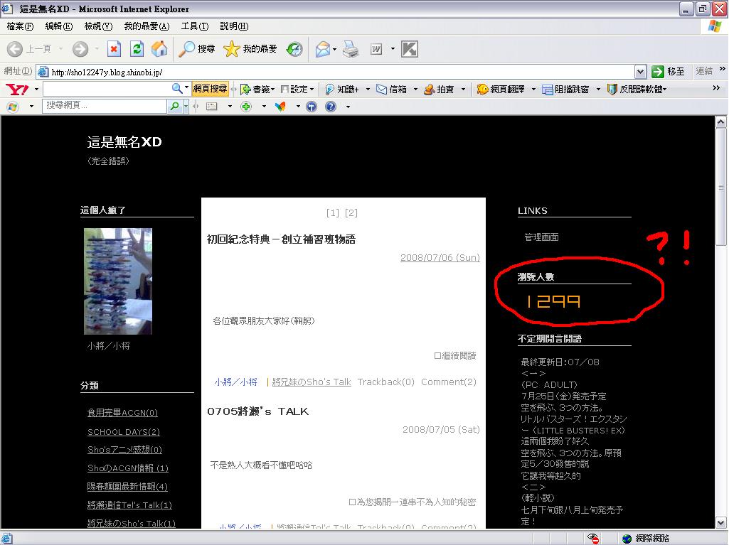Click Yahoo toolbar magnifier search icon

point(177,89)
